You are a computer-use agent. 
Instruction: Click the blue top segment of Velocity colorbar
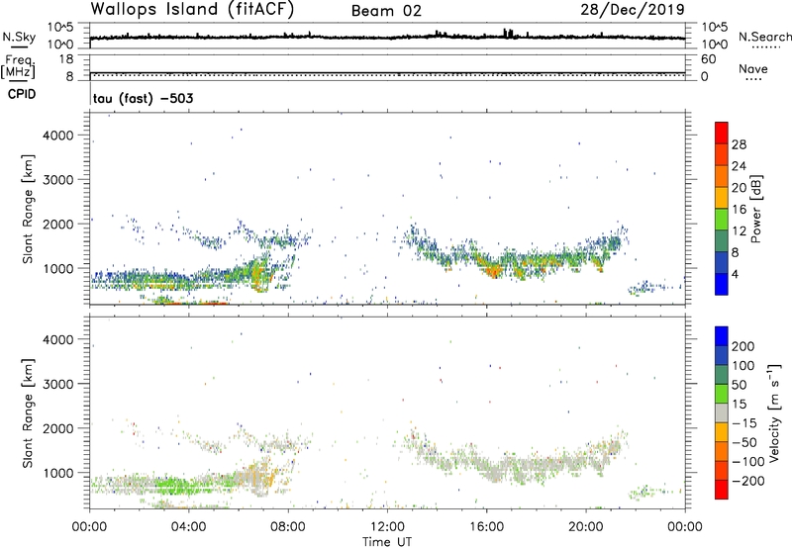(x=722, y=336)
